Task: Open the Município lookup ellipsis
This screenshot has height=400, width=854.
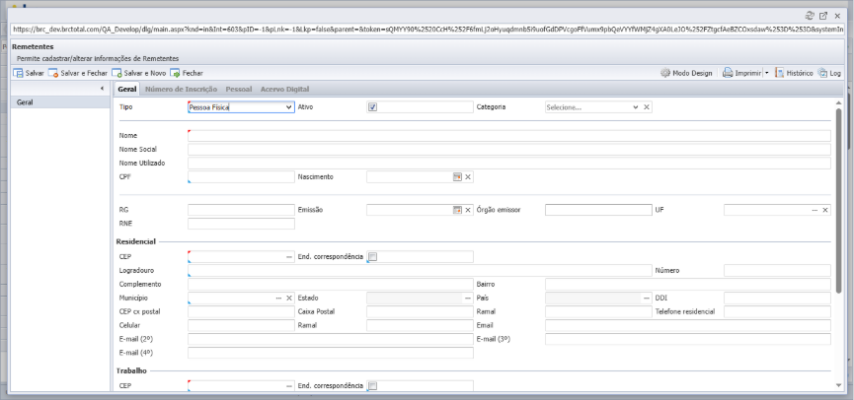Action: [278, 298]
